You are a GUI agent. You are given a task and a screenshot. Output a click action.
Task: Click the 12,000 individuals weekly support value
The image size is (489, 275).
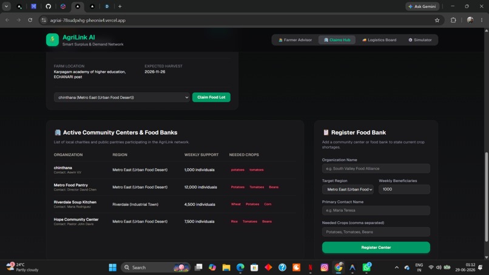[x=201, y=188]
